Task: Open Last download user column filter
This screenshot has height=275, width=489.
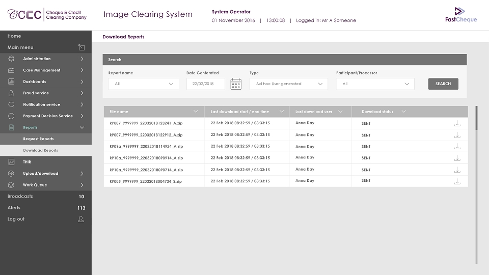Action: tap(340, 112)
